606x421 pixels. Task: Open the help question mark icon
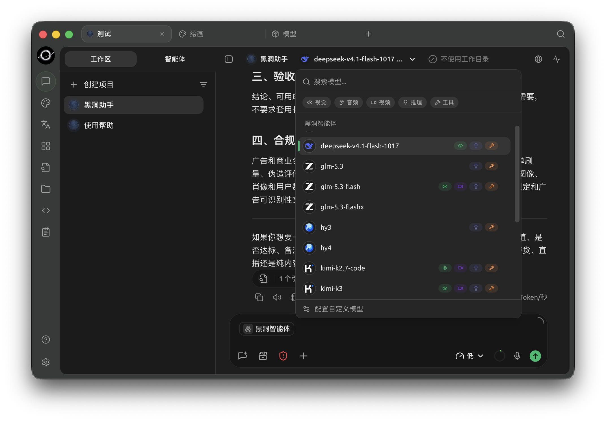[x=46, y=340]
